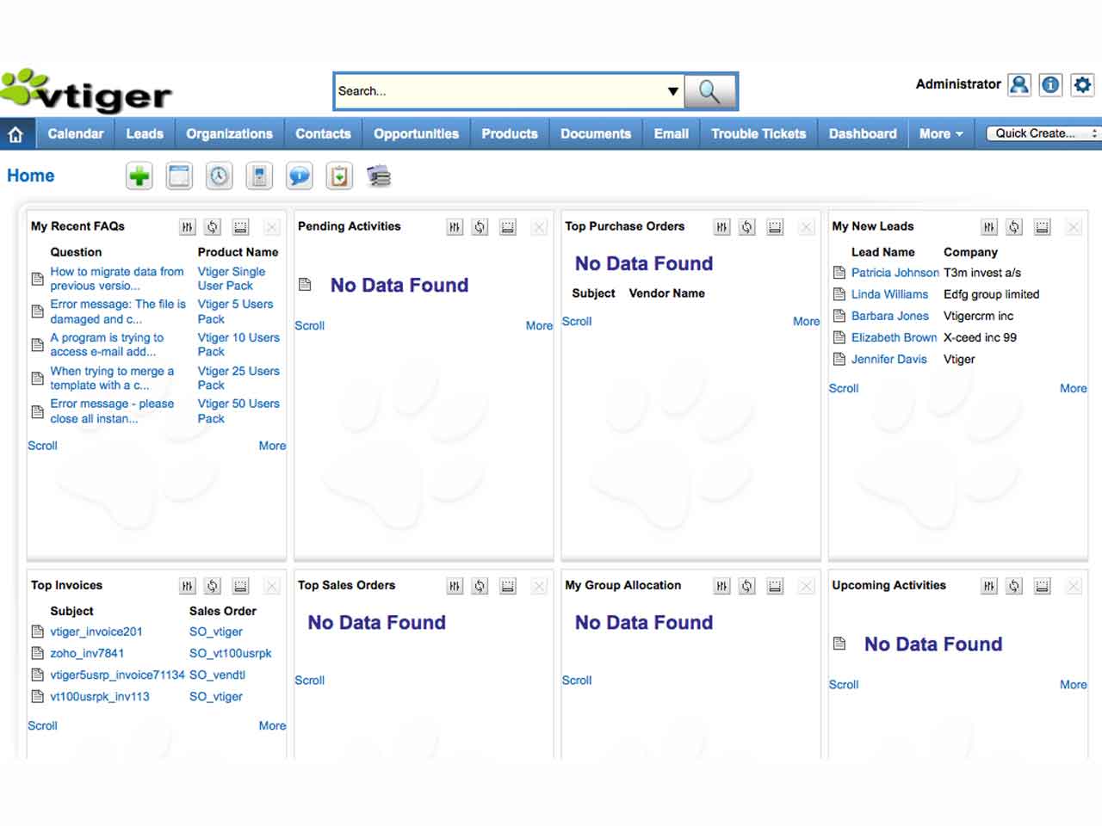Image resolution: width=1102 pixels, height=826 pixels.
Task: Open lead Jennifer Davis
Action: click(889, 359)
